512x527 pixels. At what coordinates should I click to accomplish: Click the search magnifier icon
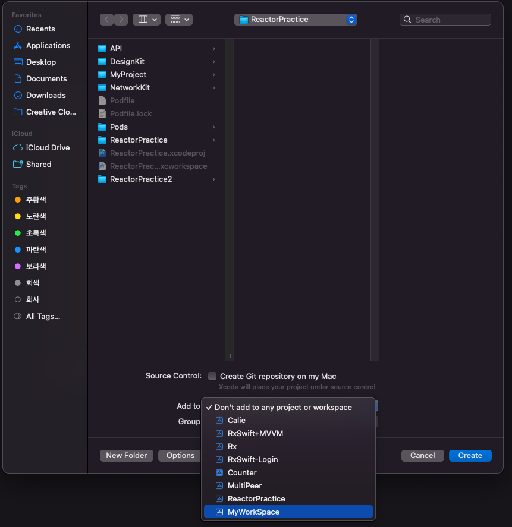[x=407, y=20]
